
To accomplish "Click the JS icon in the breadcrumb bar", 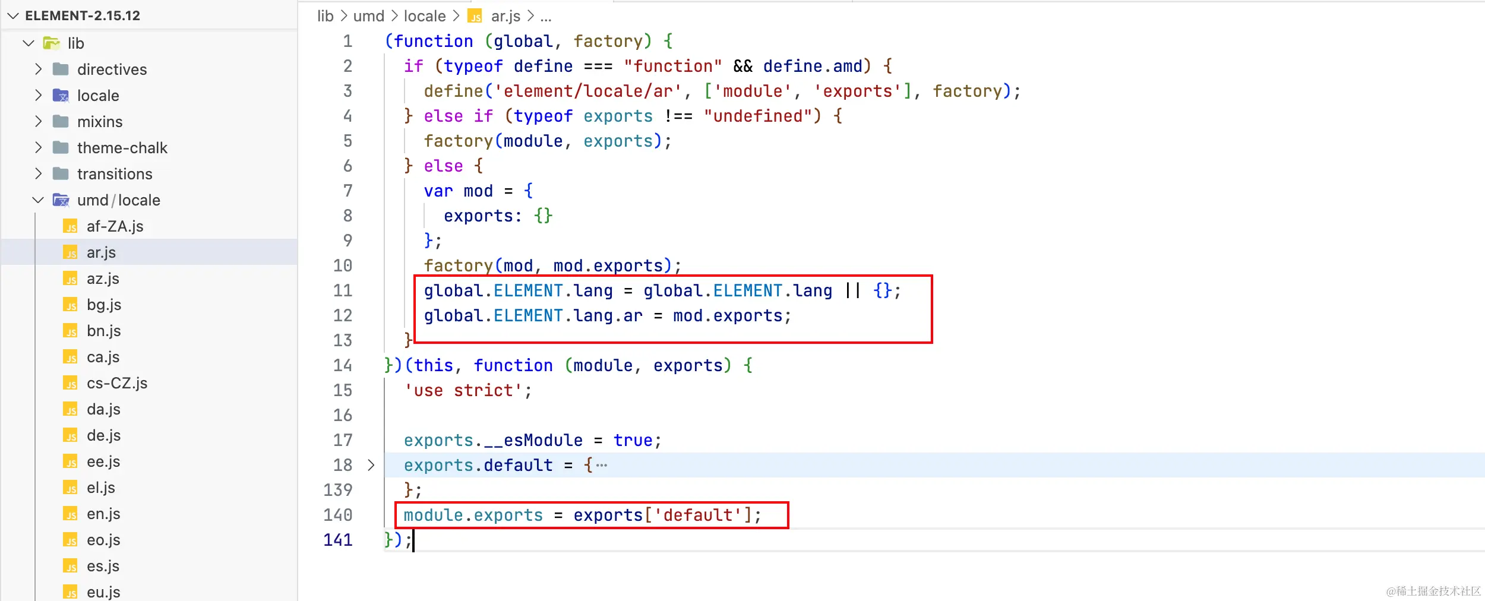I will pyautogui.click(x=475, y=16).
